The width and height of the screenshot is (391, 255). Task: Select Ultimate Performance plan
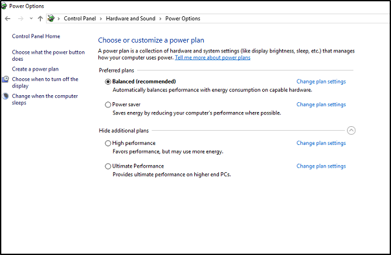pyautogui.click(x=107, y=166)
